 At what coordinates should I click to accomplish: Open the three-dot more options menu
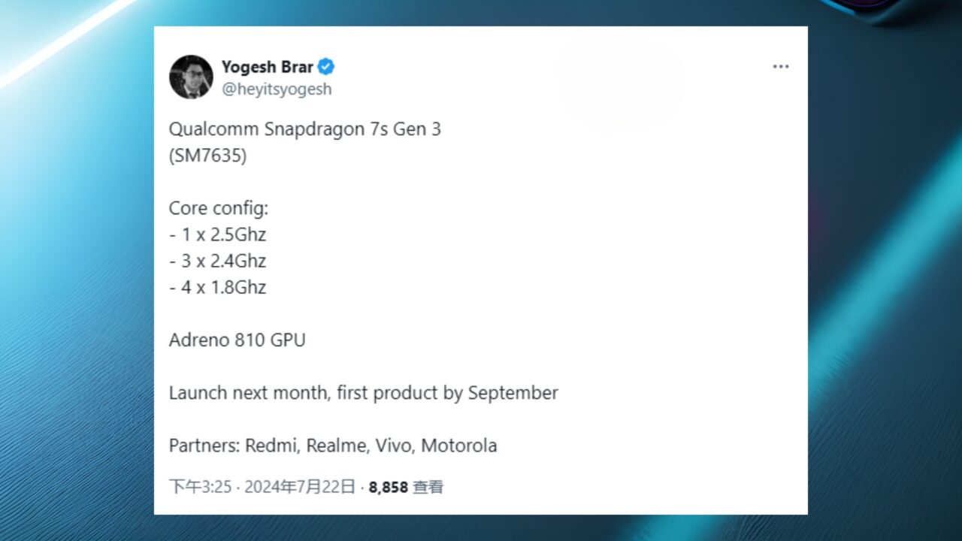point(781,67)
